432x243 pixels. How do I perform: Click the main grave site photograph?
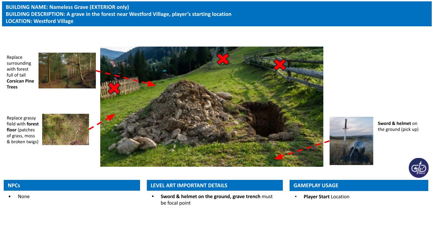pyautogui.click(x=212, y=107)
